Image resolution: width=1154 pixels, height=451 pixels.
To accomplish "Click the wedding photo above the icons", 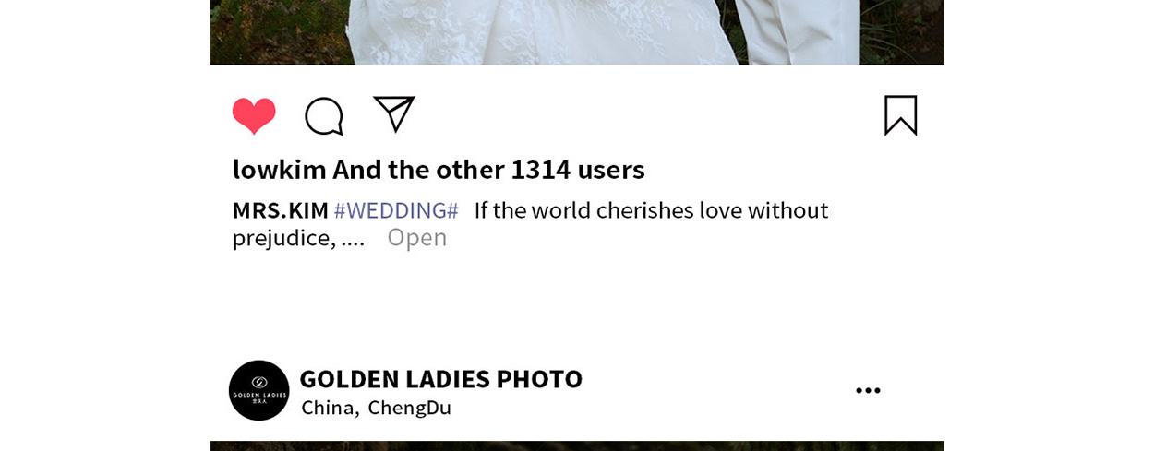I will pyautogui.click(x=577, y=32).
